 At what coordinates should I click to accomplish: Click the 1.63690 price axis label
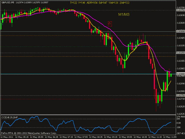pyautogui.click(x=181, y=15)
